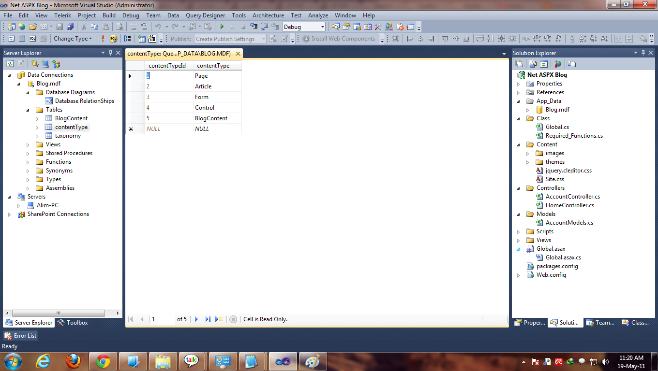Enable Show All Files in Solution Explorer
Image resolution: width=658 pixels, height=371 pixels.
[532, 63]
